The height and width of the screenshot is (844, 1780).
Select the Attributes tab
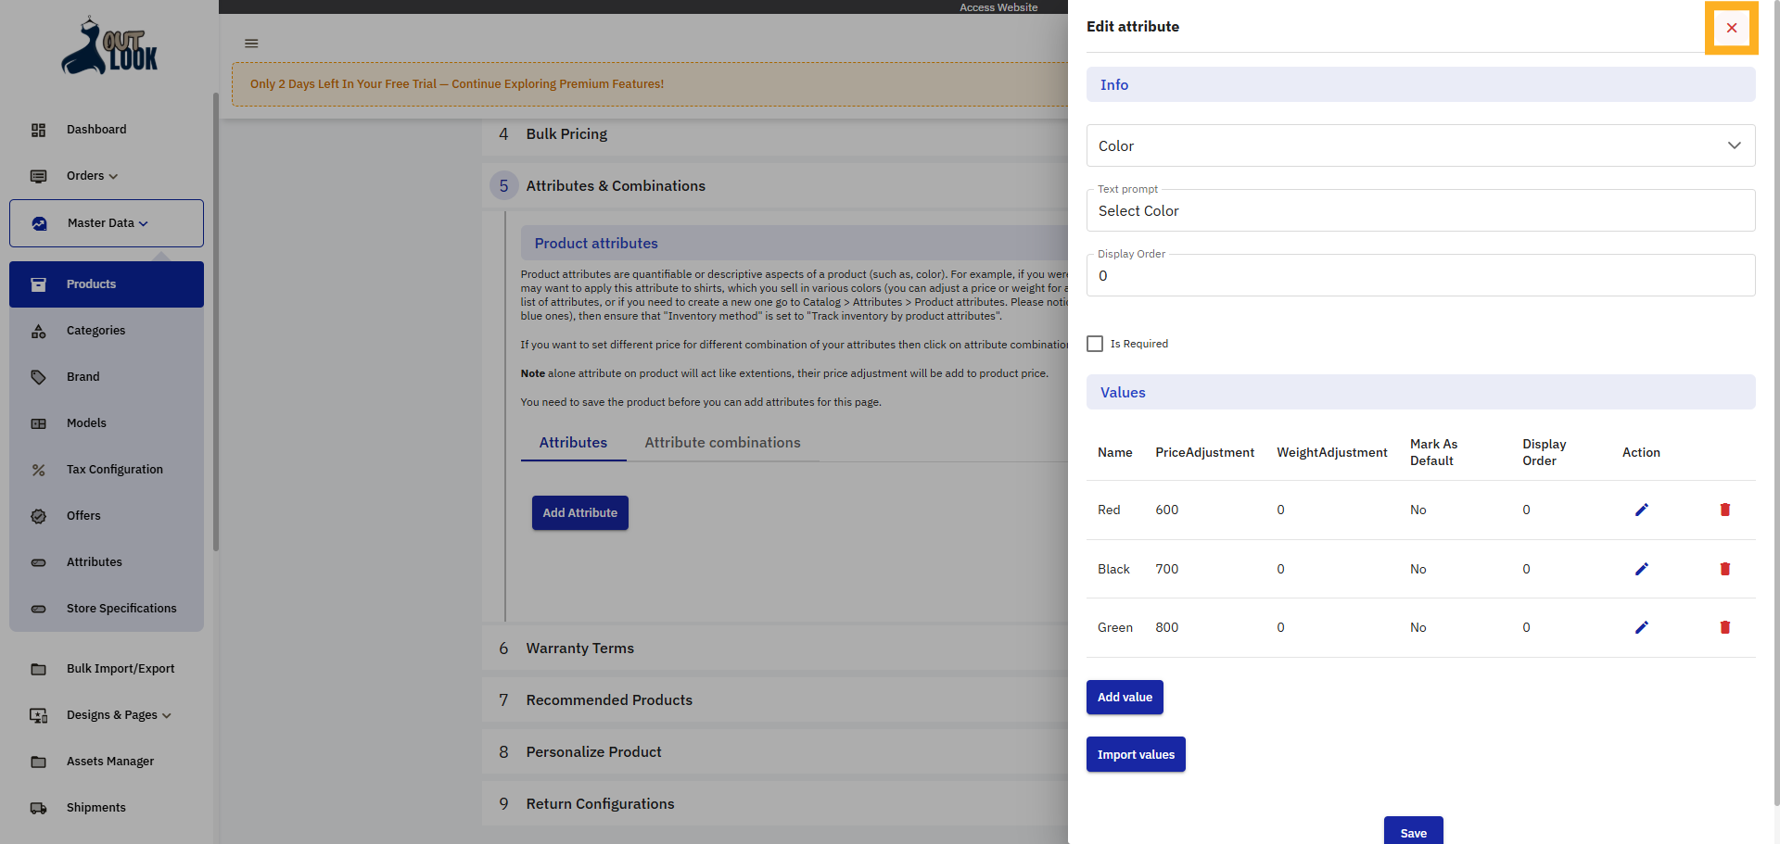(572, 443)
